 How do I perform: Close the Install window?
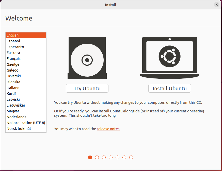[216, 5]
